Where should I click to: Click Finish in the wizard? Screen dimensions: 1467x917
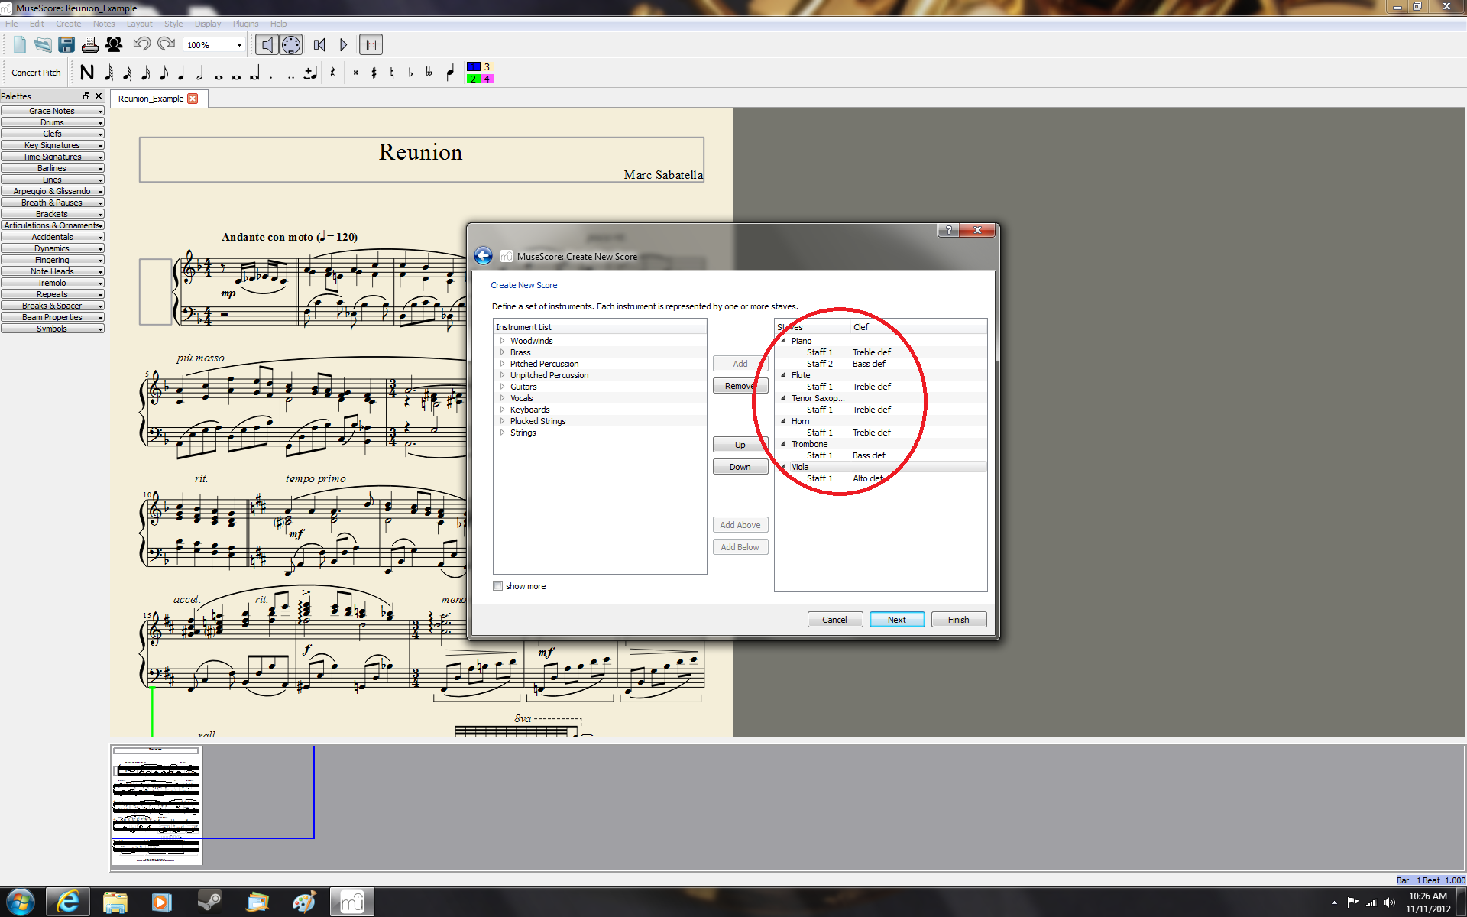point(959,620)
